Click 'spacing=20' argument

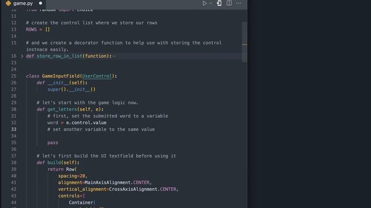[72, 176]
